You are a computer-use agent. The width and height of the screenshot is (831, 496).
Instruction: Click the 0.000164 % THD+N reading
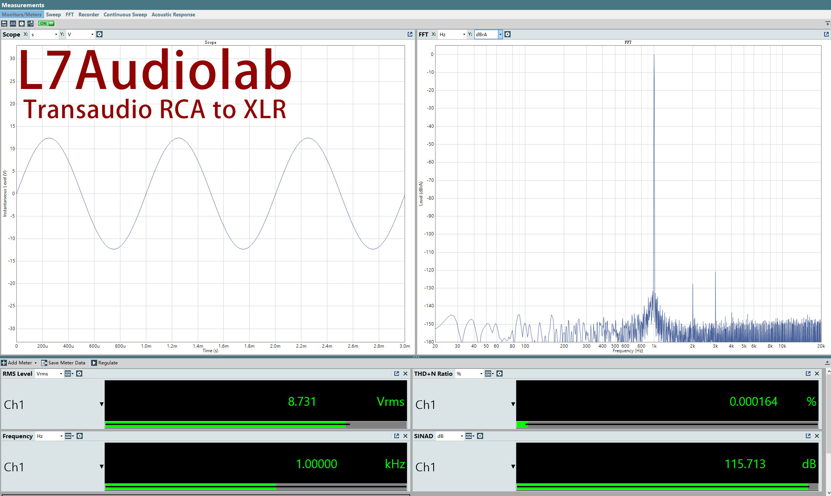coord(753,402)
